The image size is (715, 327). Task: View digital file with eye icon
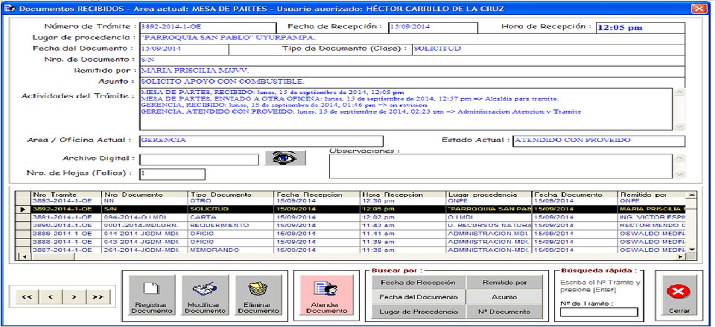point(285,158)
